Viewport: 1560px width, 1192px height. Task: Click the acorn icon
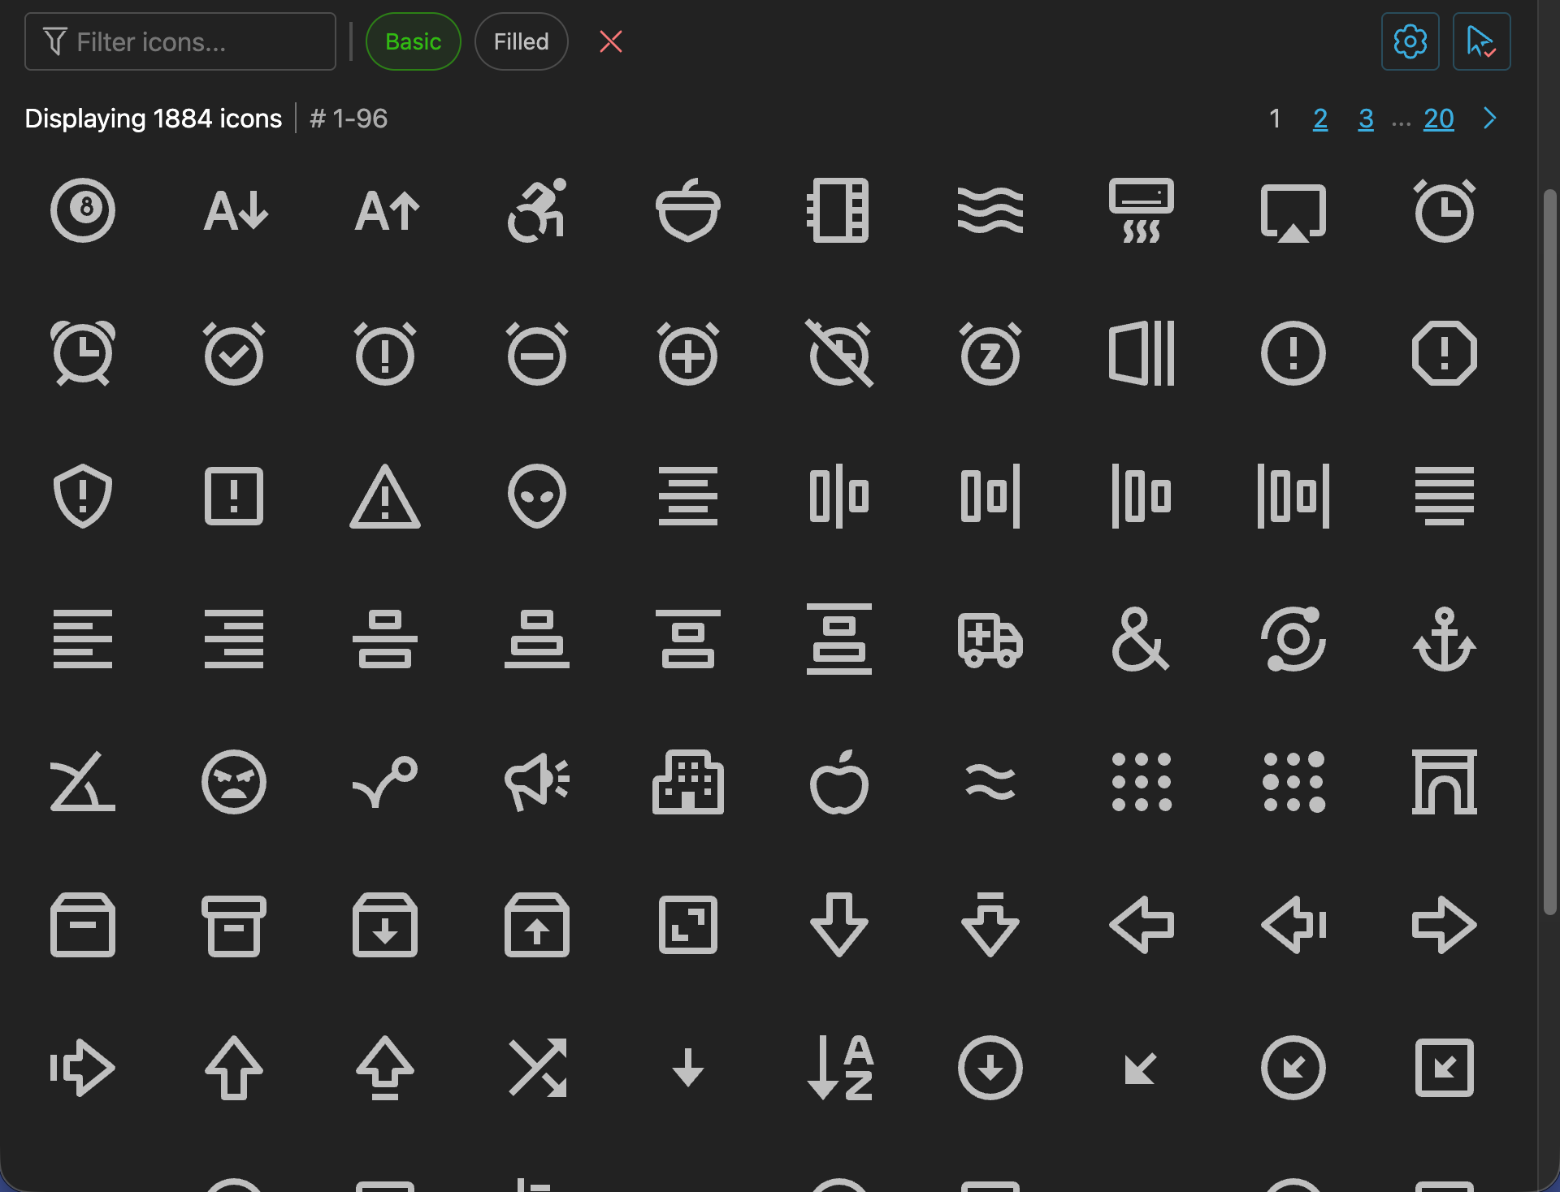[687, 212]
